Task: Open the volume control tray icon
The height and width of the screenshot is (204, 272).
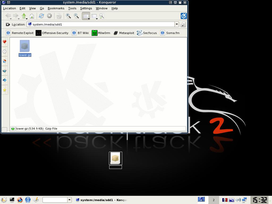Action: 238,200
